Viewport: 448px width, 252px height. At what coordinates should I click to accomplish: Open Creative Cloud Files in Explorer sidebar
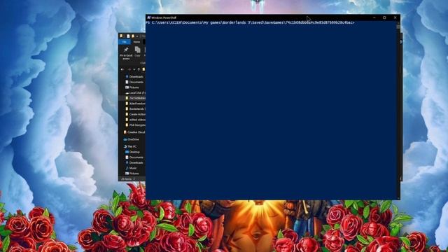tap(134, 132)
